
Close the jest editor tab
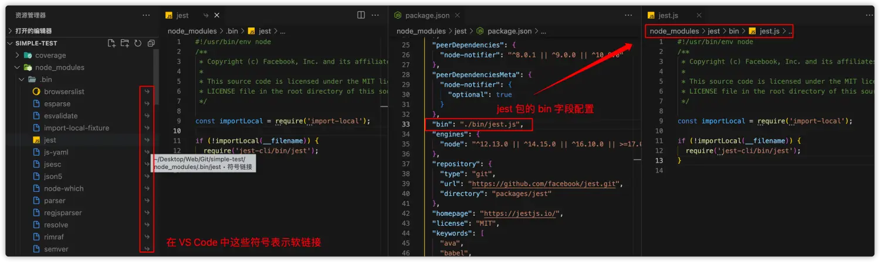[217, 15]
